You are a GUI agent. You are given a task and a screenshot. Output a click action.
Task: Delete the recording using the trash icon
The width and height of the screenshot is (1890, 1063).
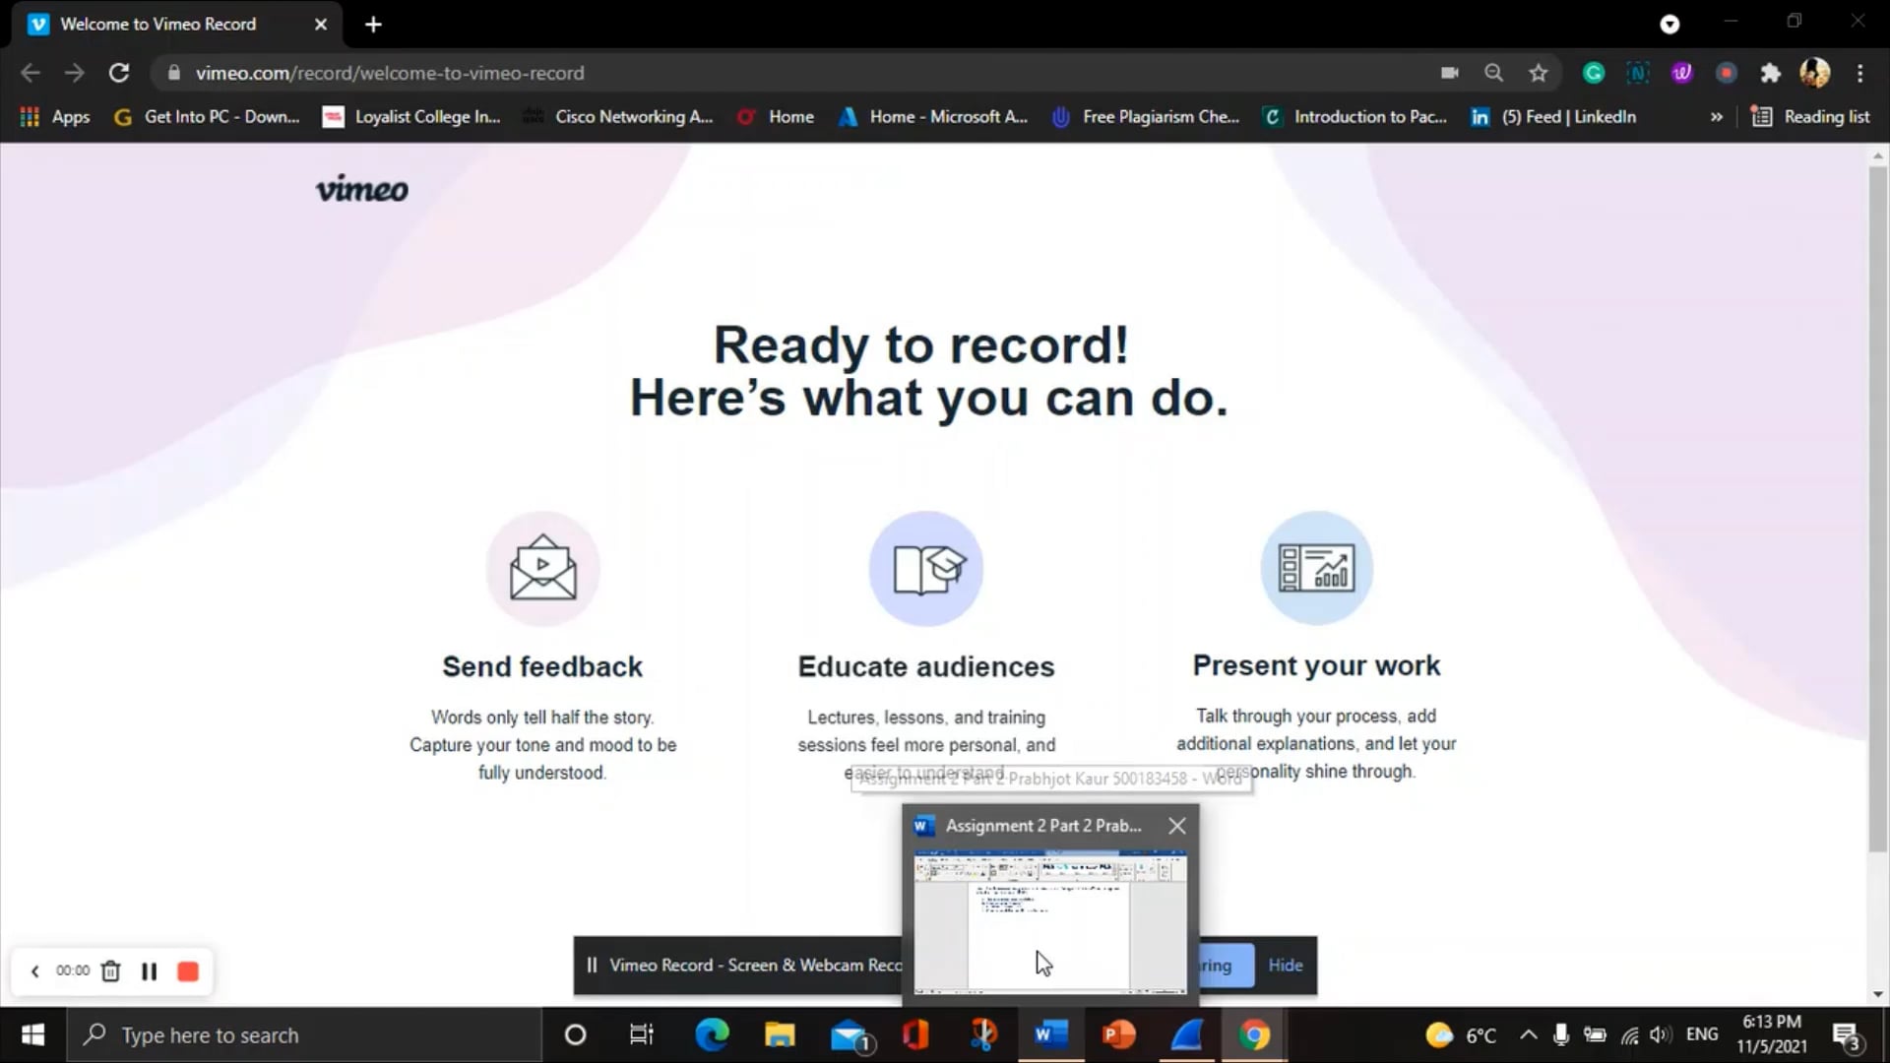110,971
